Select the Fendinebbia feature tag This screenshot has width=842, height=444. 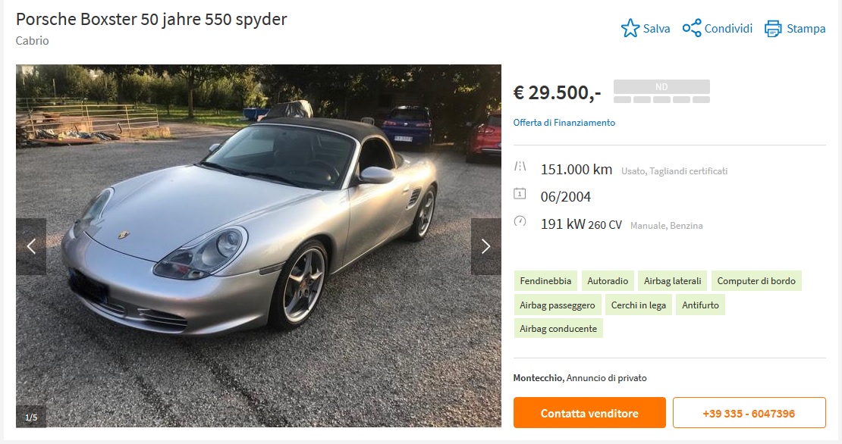[545, 281]
